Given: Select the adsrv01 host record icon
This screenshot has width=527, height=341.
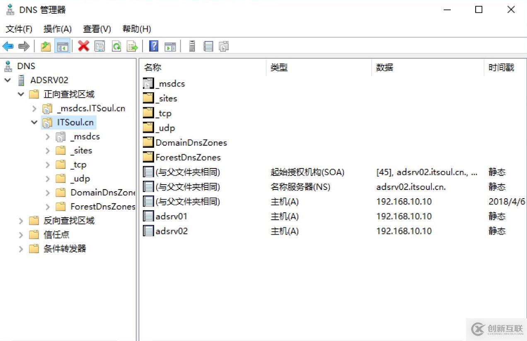Looking at the screenshot, I should pyautogui.click(x=148, y=216).
